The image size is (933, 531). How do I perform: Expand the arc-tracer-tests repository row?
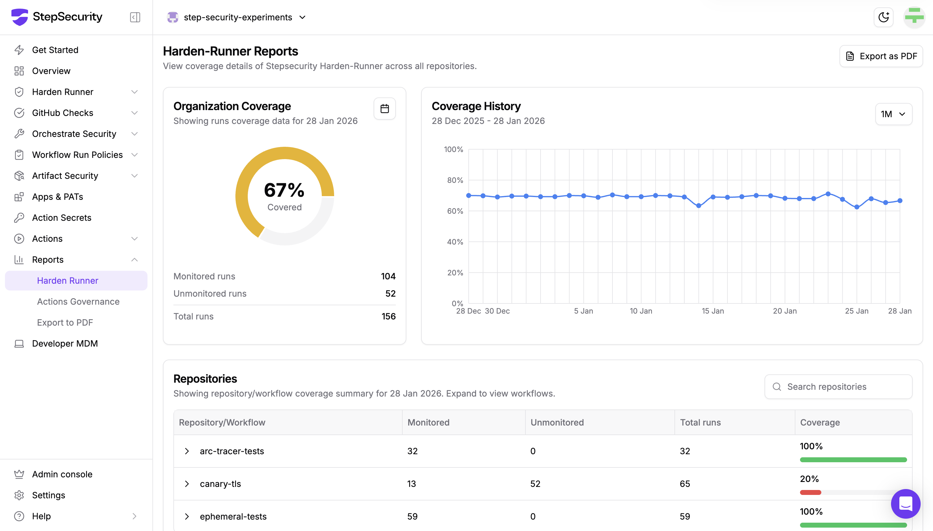(x=187, y=451)
